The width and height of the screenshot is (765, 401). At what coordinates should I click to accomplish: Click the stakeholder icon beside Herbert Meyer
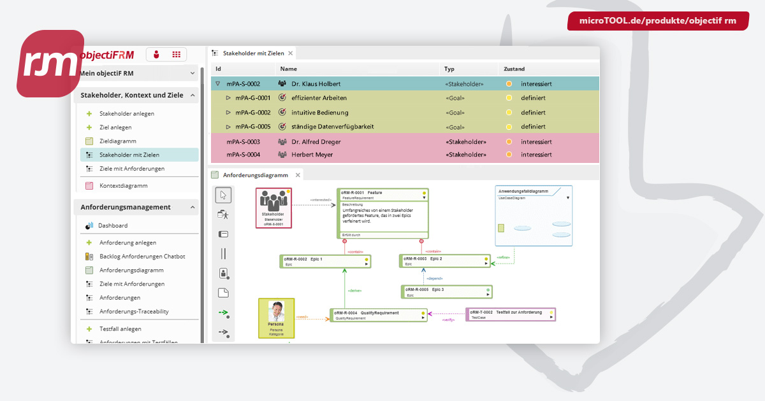point(282,155)
